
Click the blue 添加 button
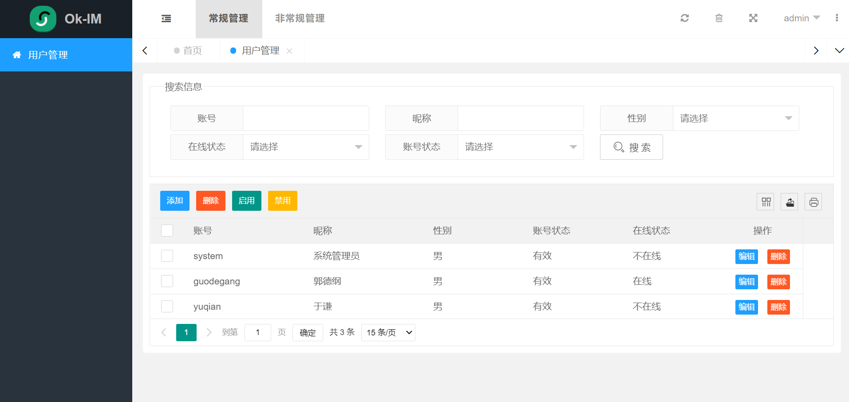[175, 201]
